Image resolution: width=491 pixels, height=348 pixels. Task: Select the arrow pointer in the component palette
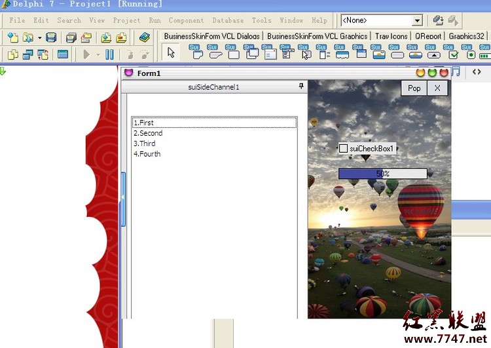click(171, 52)
